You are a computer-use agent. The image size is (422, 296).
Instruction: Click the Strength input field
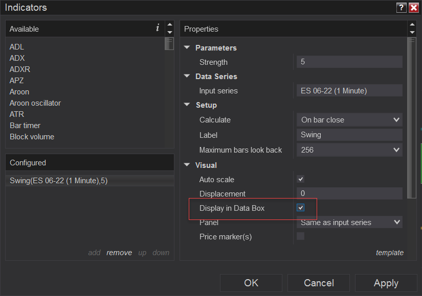point(349,62)
